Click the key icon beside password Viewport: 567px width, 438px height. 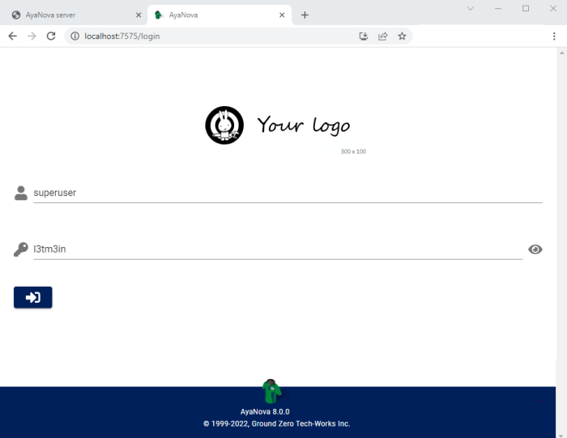coord(21,249)
